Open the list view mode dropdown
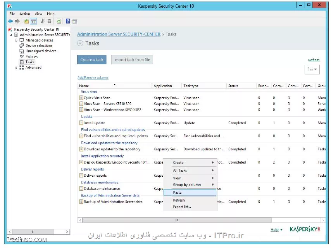331x248 pixels. pos(312,69)
